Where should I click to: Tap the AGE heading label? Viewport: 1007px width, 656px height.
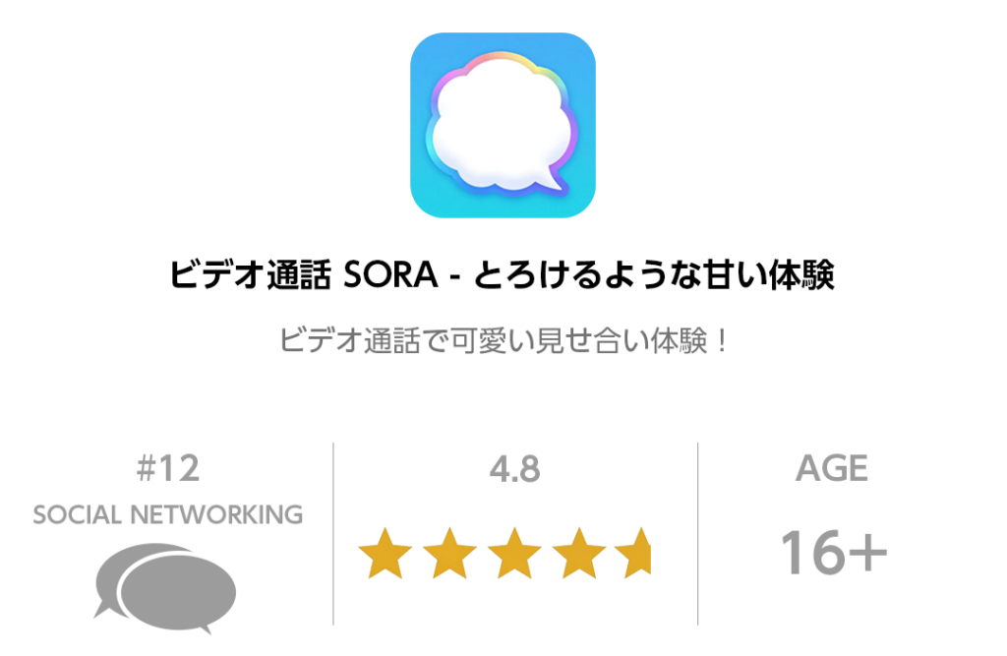[x=832, y=468]
